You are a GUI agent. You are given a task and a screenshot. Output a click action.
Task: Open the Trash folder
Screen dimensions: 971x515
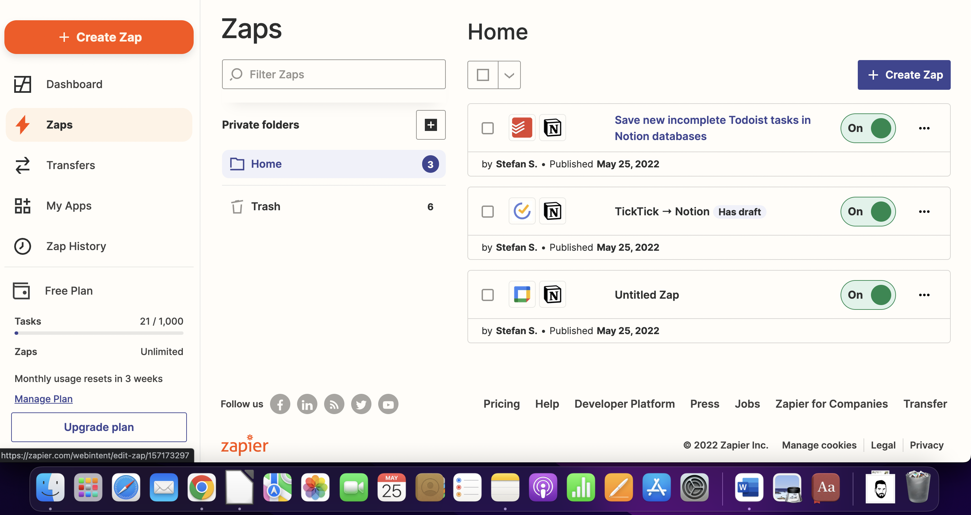(x=334, y=206)
